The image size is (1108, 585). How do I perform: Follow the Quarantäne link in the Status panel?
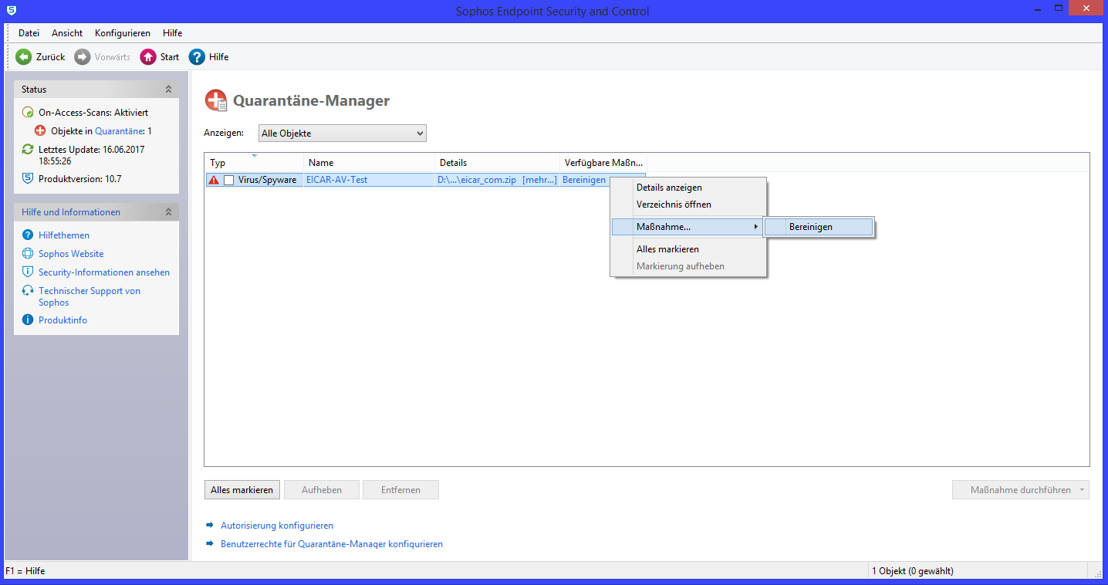click(120, 131)
